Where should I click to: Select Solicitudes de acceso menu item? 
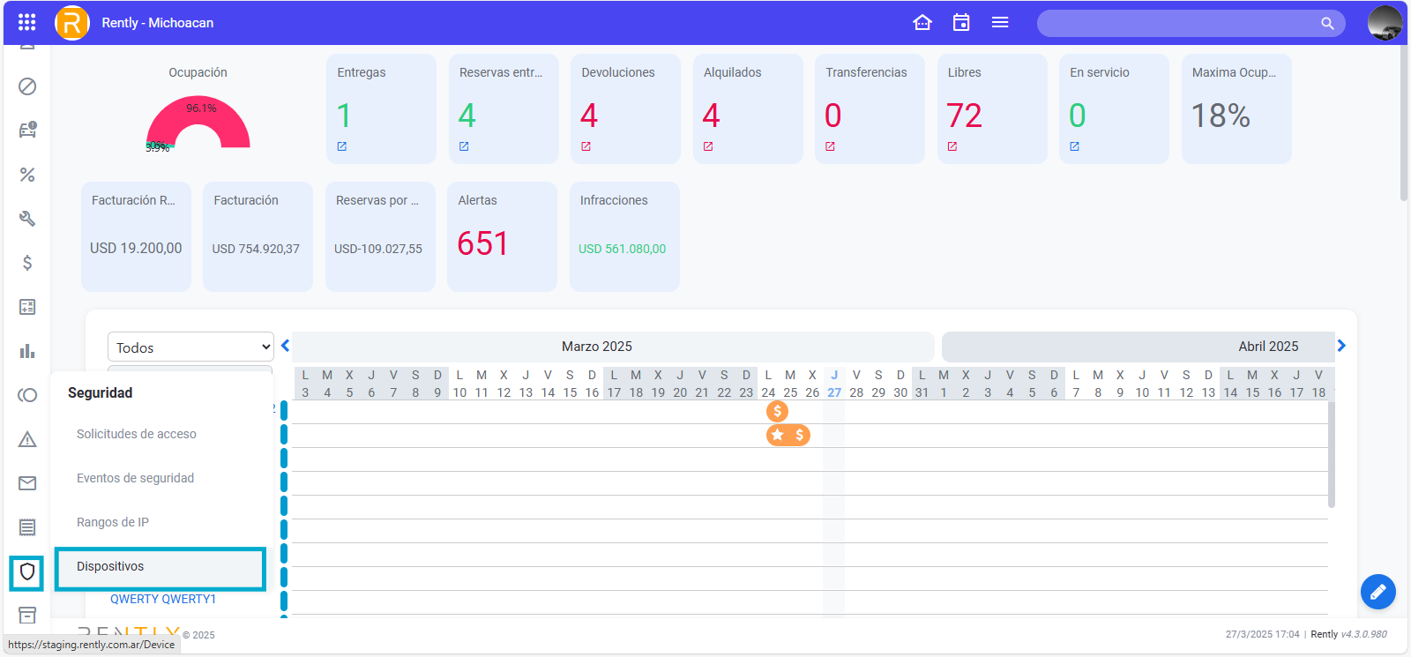coord(137,434)
